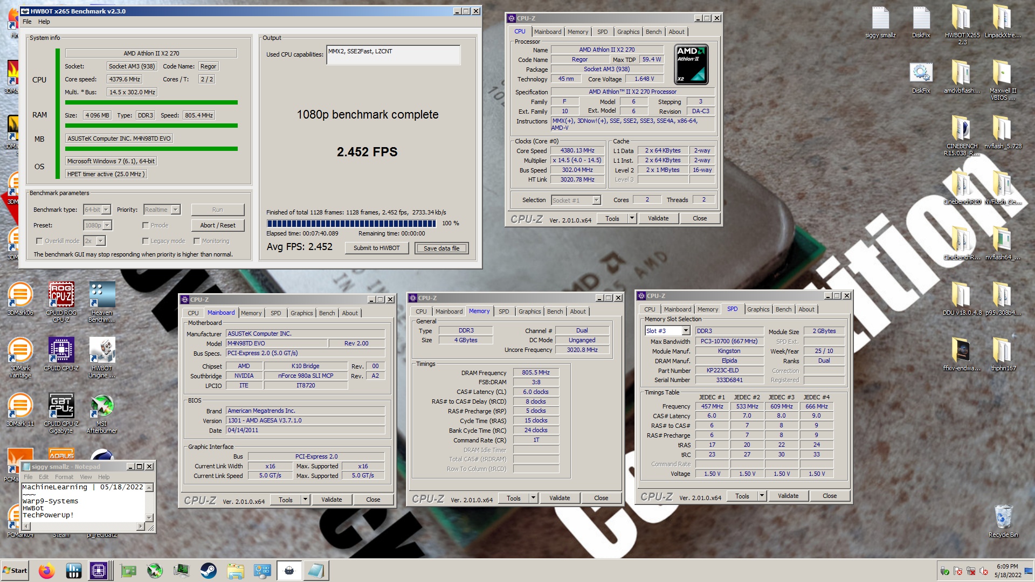Expand Tools arrow in SPD window
The width and height of the screenshot is (1035, 582).
pos(762,496)
